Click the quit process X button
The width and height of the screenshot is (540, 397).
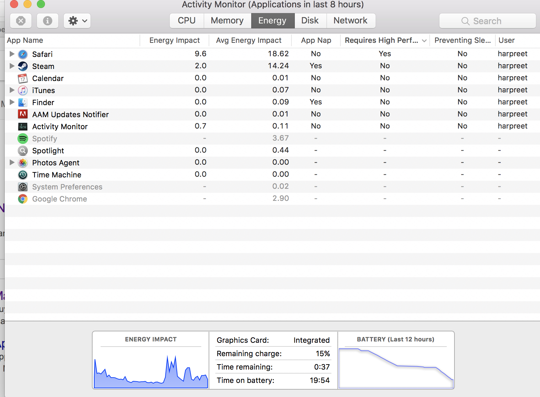coord(21,21)
